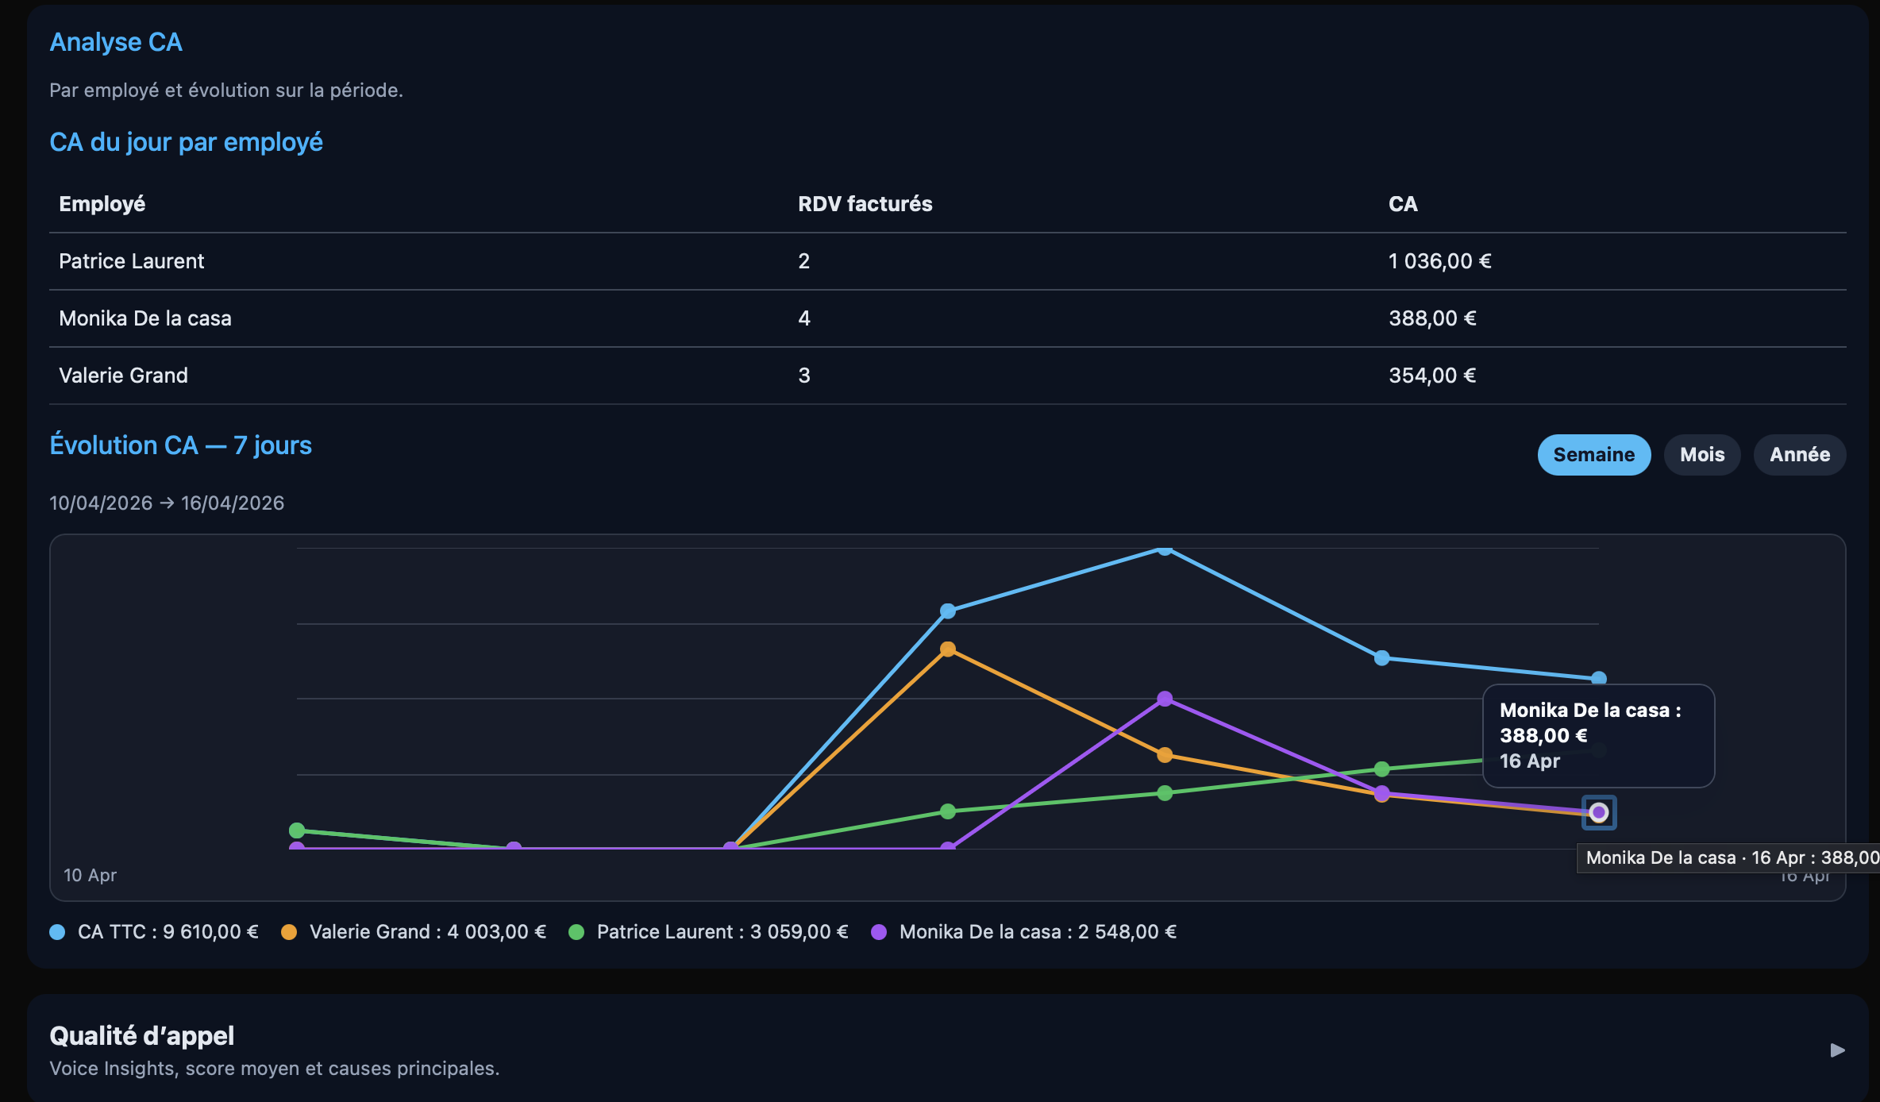The image size is (1880, 1102).
Task: Click the topmost blue CA TTC peak point
Action: pos(1165,548)
